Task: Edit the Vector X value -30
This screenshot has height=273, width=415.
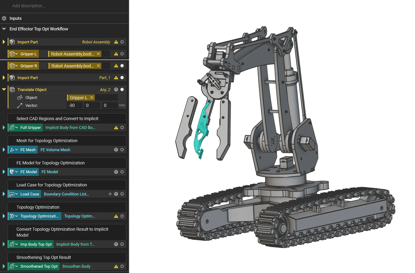Action: click(75, 105)
